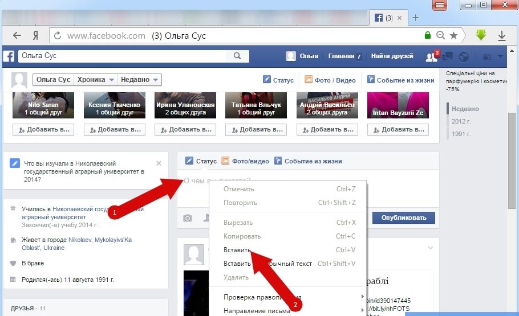Click the Ольга Сус profile button
Image resolution: width=519 pixels, height=316 pixels.
click(x=53, y=80)
